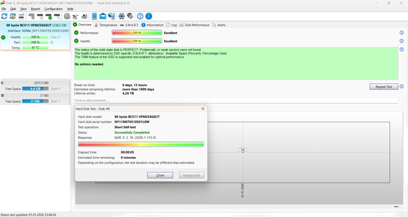Click the help icon on the Performance row
Image resolution: width=408 pixels, height=217 pixels.
[402, 33]
